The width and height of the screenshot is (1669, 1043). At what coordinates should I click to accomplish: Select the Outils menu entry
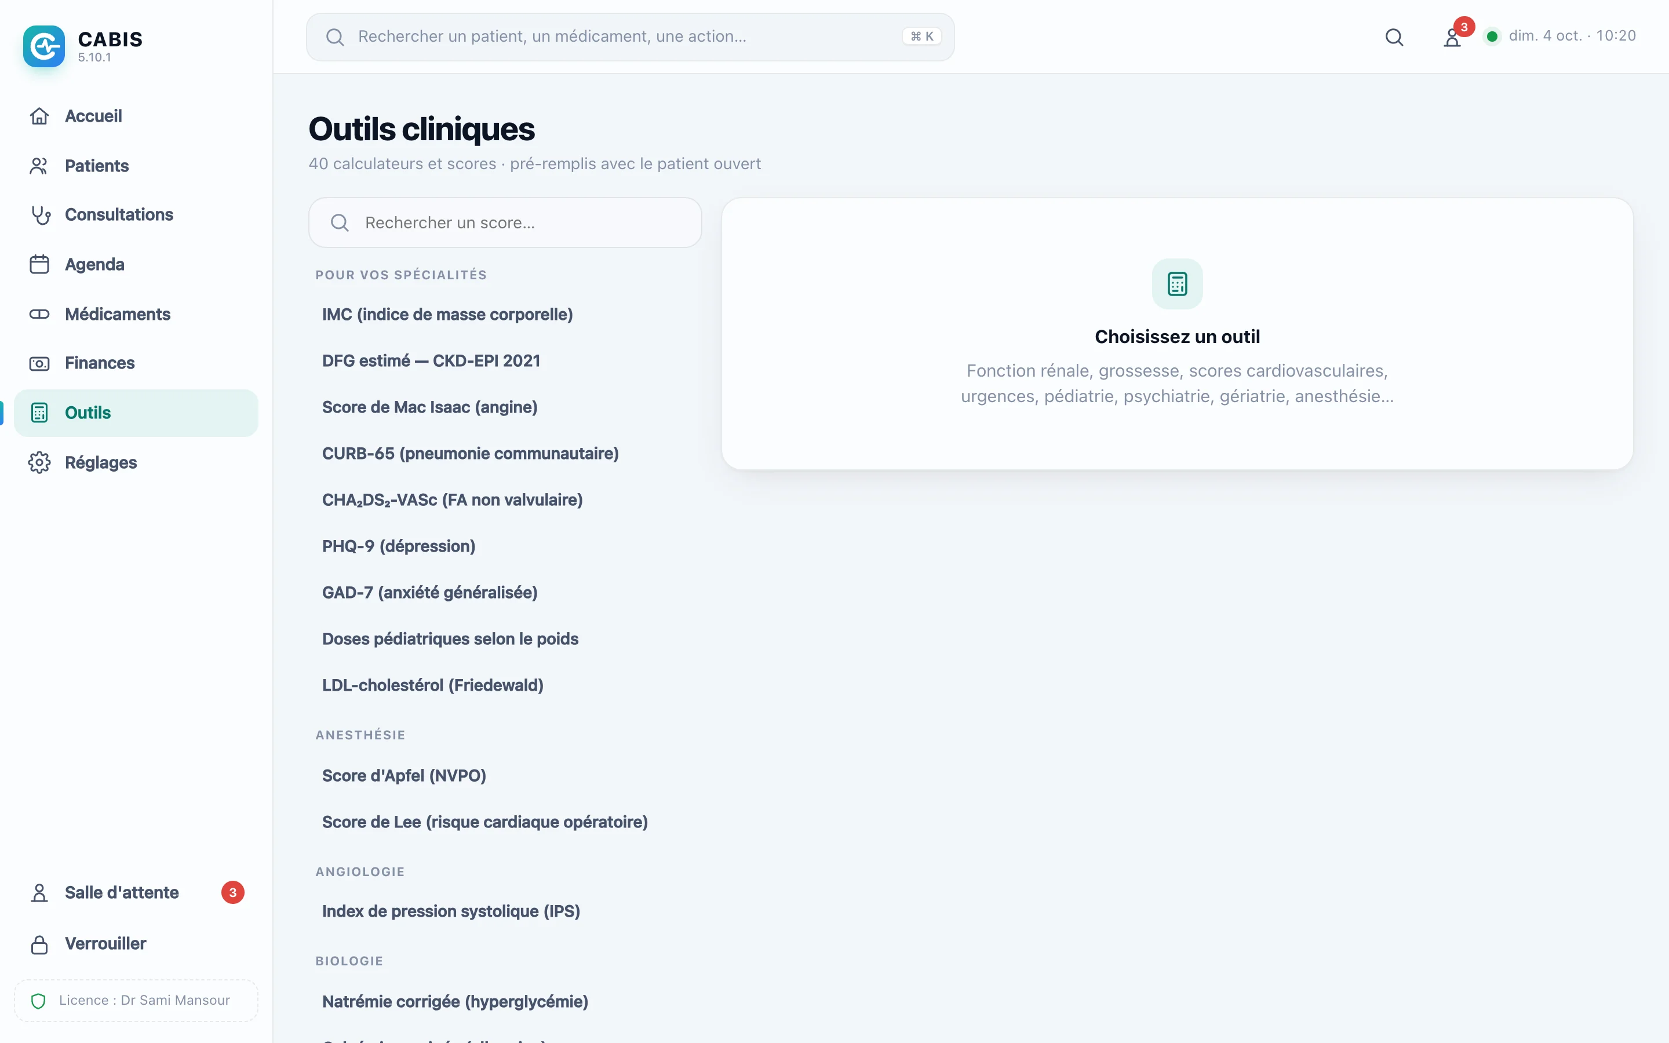[136, 413]
